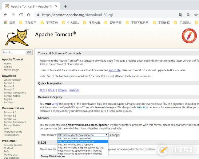Image resolution: width=199 pixels, height=159 pixels.
Task: Open the Browse link
Action: [x=62, y=90]
